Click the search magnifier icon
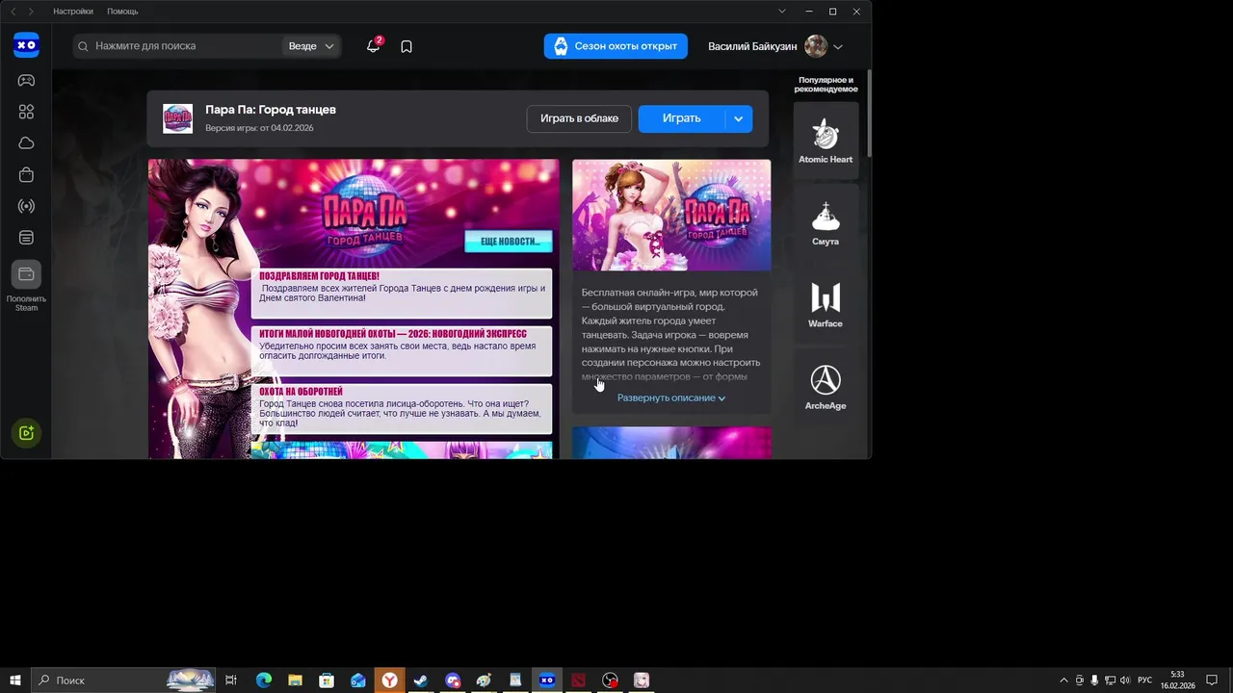This screenshot has height=693, width=1233. [x=83, y=46]
